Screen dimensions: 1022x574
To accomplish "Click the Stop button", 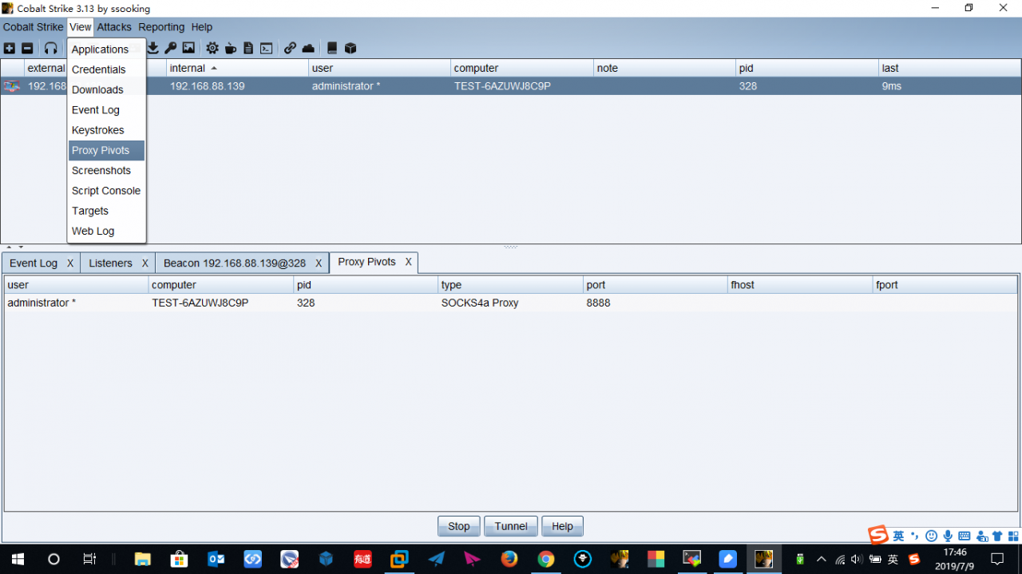I will [x=459, y=526].
